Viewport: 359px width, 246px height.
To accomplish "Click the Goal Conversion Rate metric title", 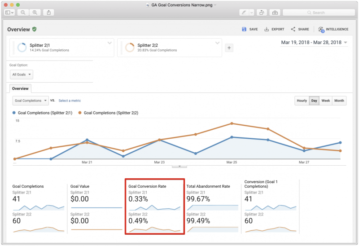I will (147, 186).
